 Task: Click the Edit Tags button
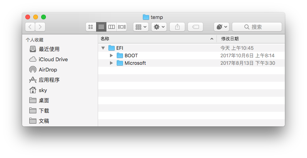click(x=195, y=27)
